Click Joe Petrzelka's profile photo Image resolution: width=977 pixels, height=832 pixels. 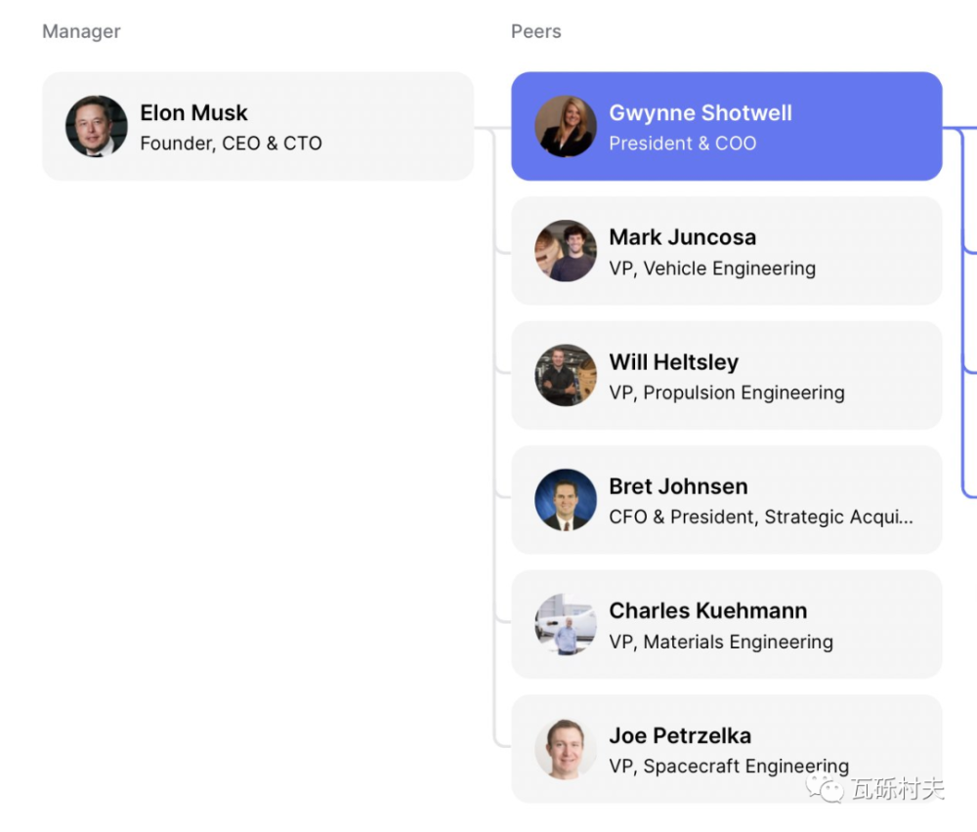(x=566, y=749)
